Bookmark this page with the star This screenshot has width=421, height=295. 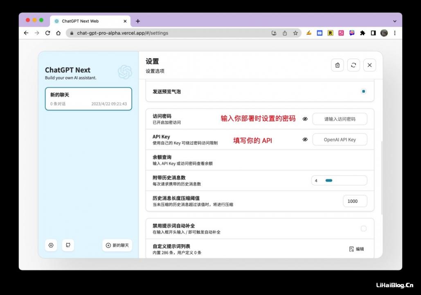295,33
